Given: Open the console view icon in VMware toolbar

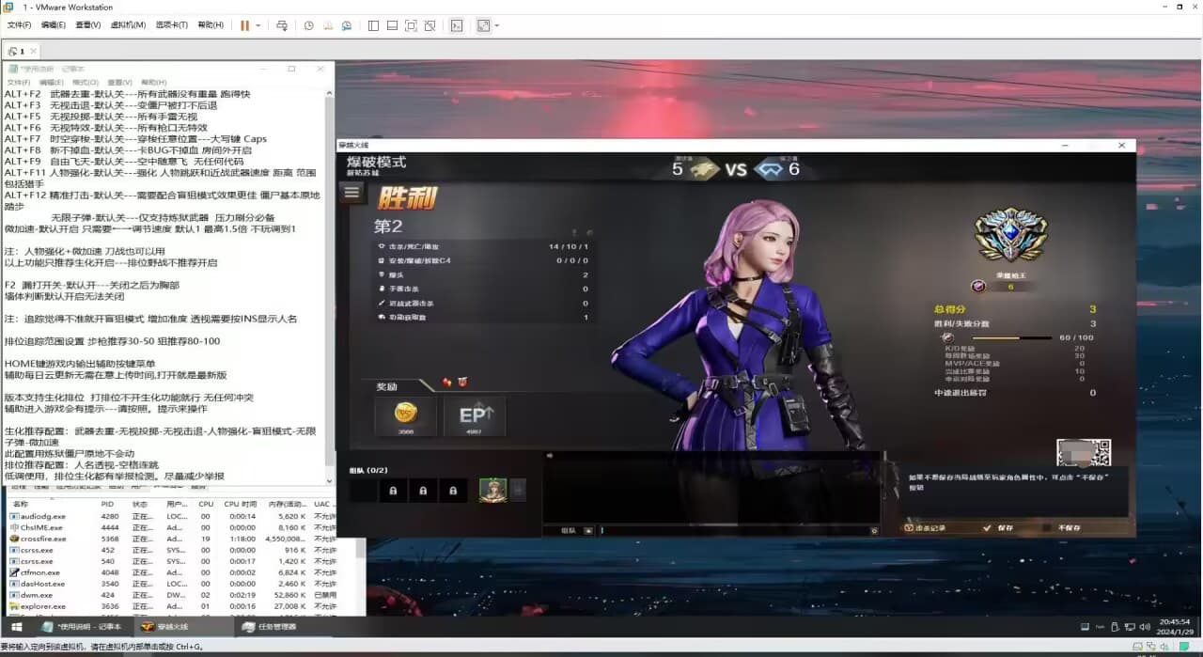Looking at the screenshot, I should 457,25.
